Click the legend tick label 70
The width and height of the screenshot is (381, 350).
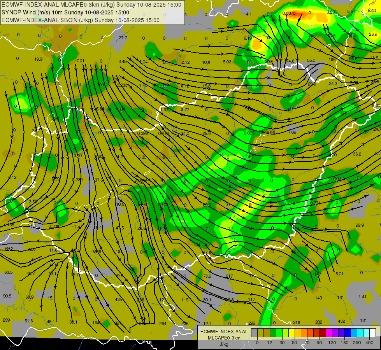tap(307, 343)
